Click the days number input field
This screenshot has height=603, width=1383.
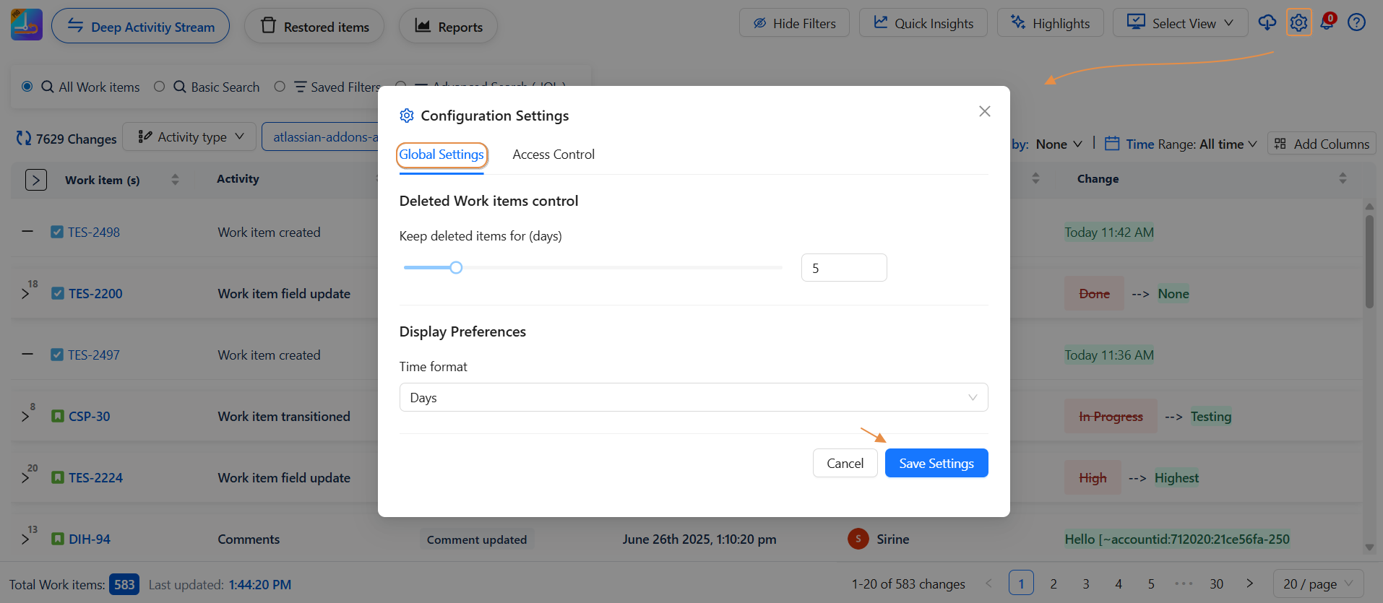[x=843, y=268]
